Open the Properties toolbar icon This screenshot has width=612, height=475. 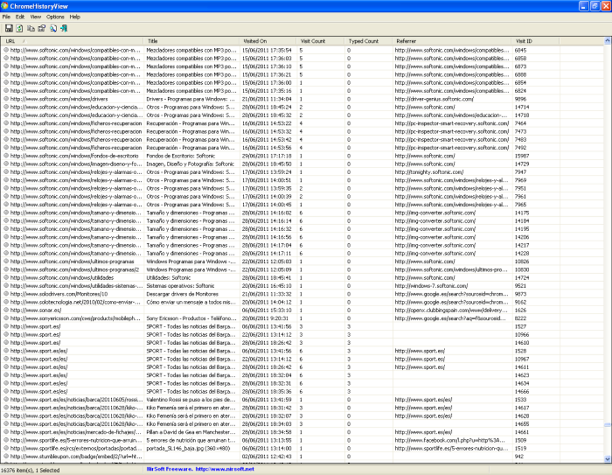[42, 28]
